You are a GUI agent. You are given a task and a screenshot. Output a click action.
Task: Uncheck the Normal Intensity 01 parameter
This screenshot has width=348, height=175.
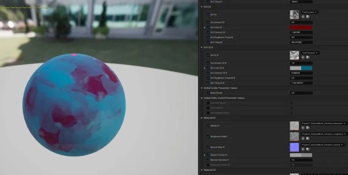pos(208,160)
